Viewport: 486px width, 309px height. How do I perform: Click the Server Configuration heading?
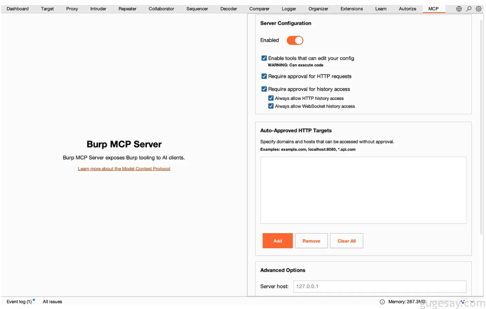click(x=286, y=23)
